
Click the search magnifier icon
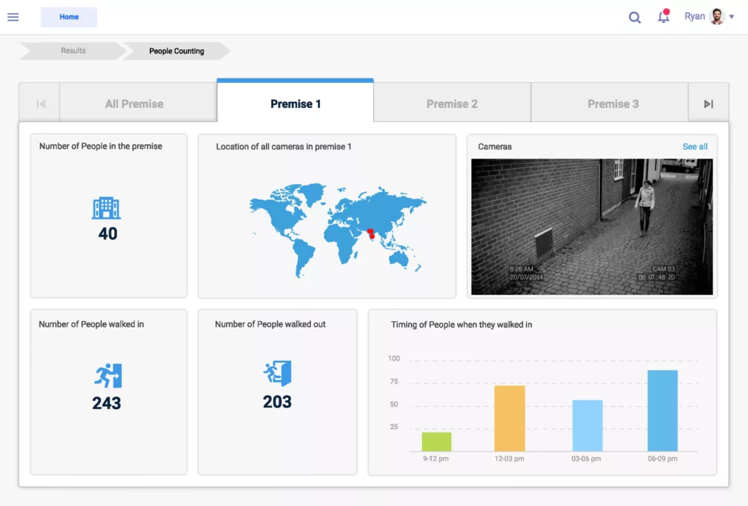click(634, 17)
